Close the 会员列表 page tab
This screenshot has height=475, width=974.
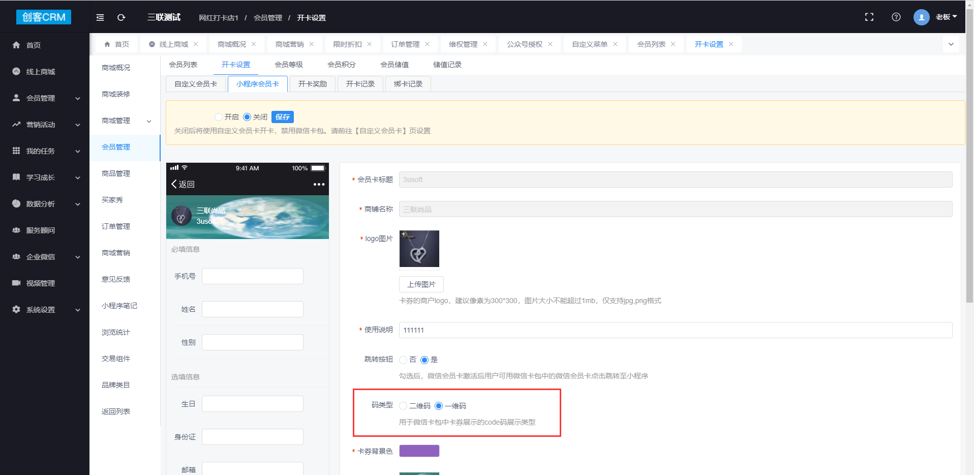[x=673, y=44]
